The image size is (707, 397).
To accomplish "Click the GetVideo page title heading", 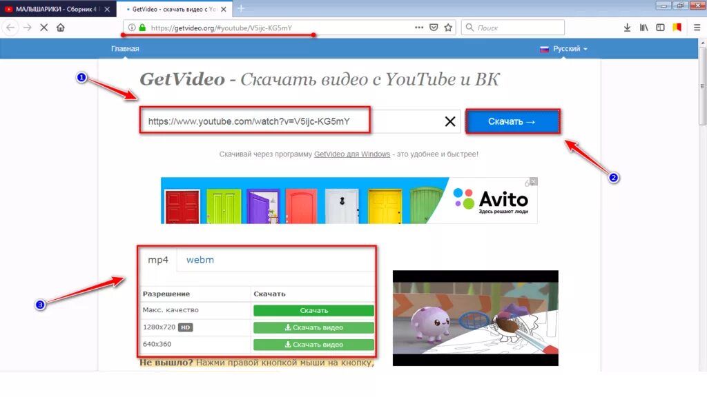I will click(319, 79).
